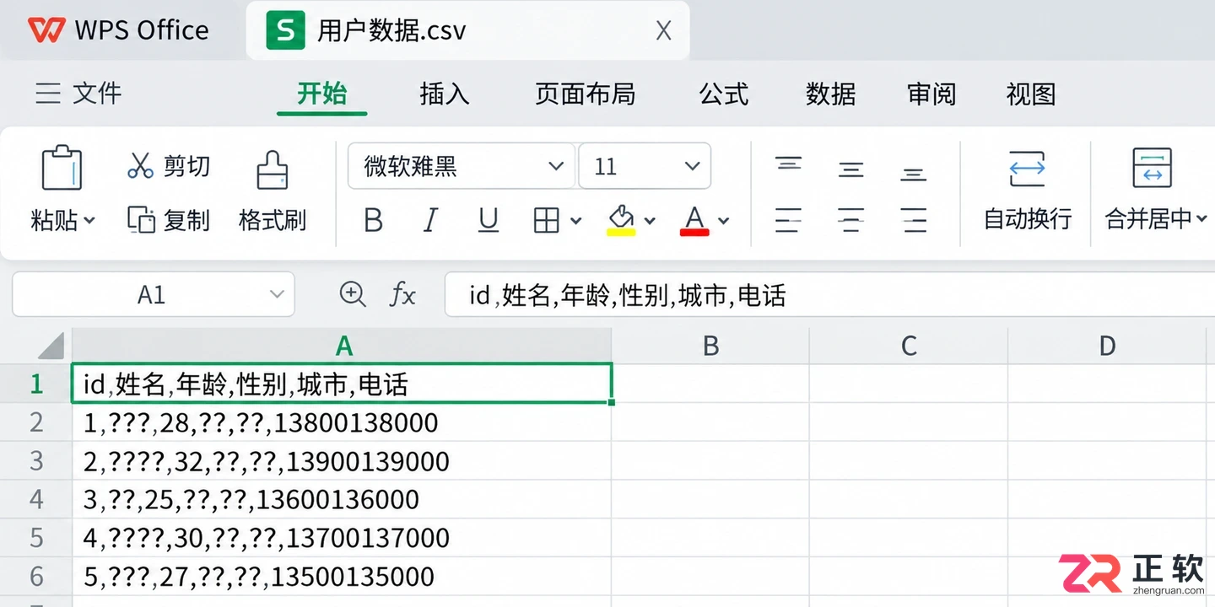Screen dimensions: 1215x607
Task: Open the name box dropdown next to A1
Action: coord(277,294)
